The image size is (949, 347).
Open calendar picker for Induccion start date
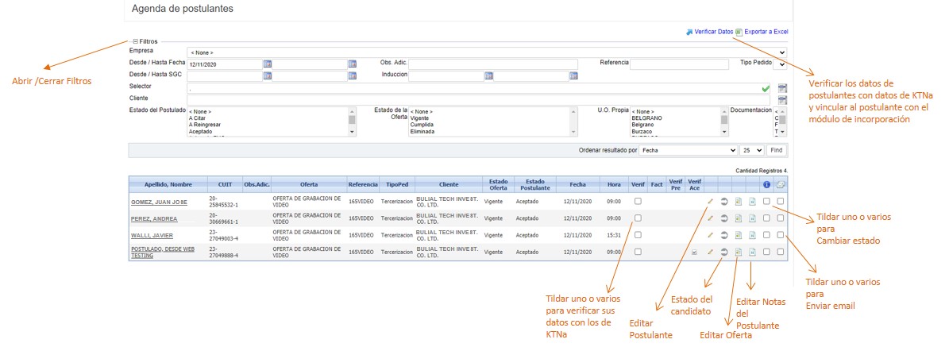pos(489,76)
